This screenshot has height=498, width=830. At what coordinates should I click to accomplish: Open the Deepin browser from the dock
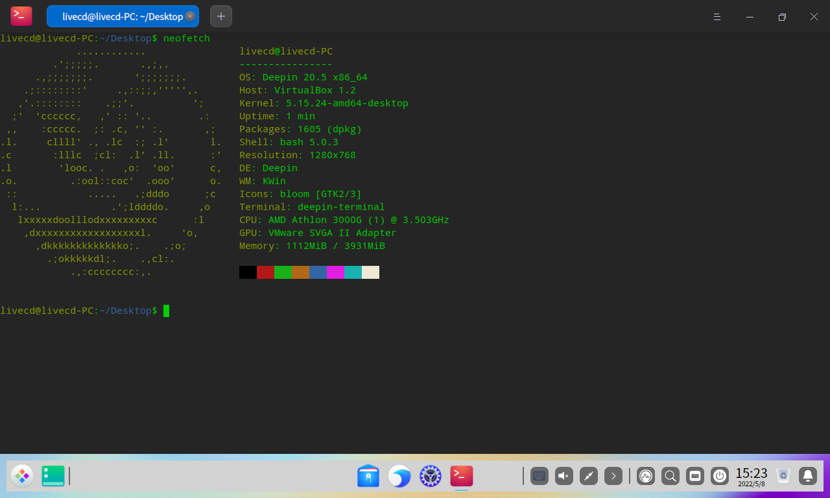click(x=399, y=477)
